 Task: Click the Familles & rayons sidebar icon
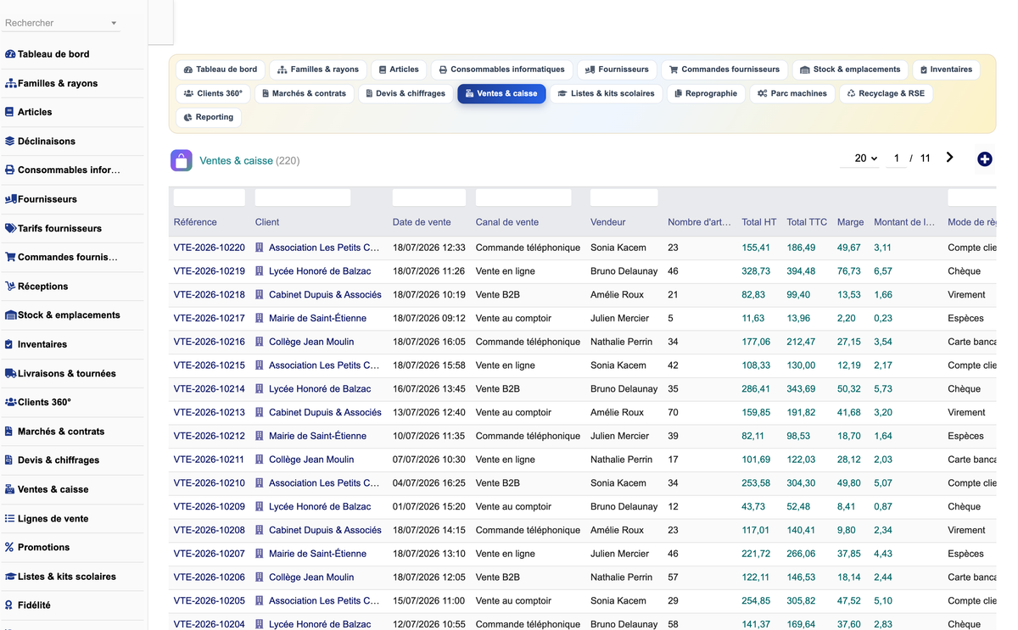(x=10, y=83)
